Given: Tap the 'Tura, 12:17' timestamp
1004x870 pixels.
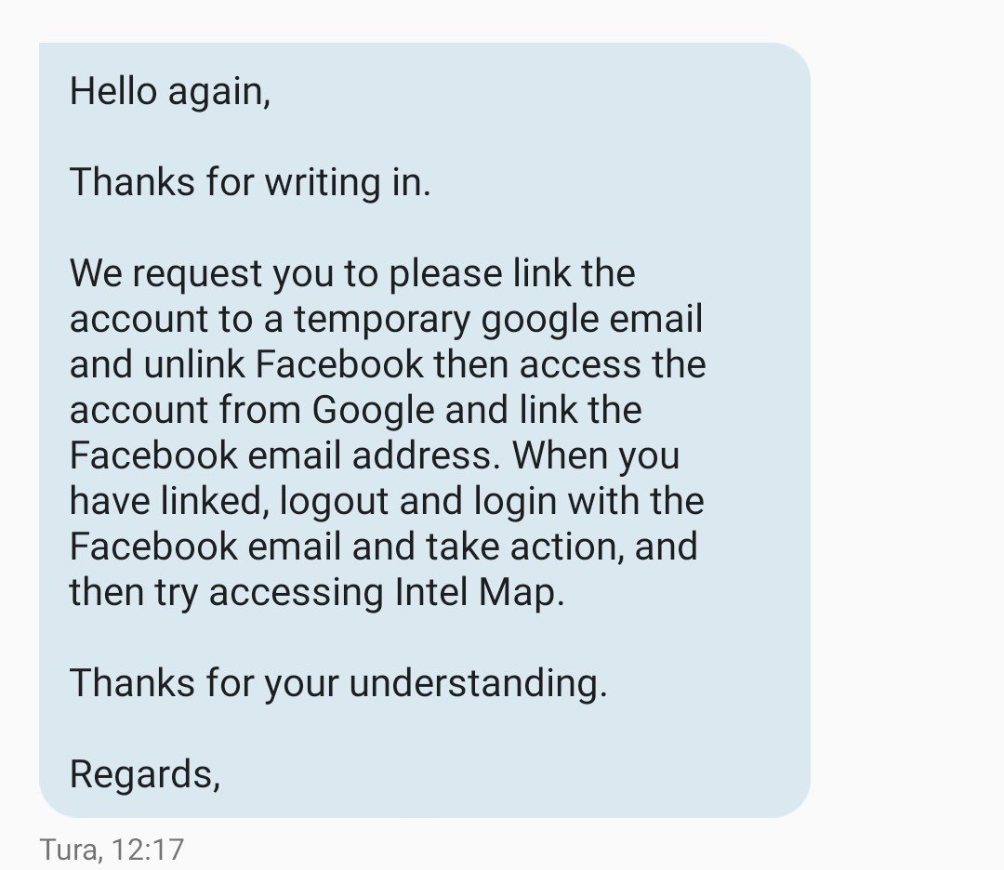Looking at the screenshot, I should coord(112,850).
